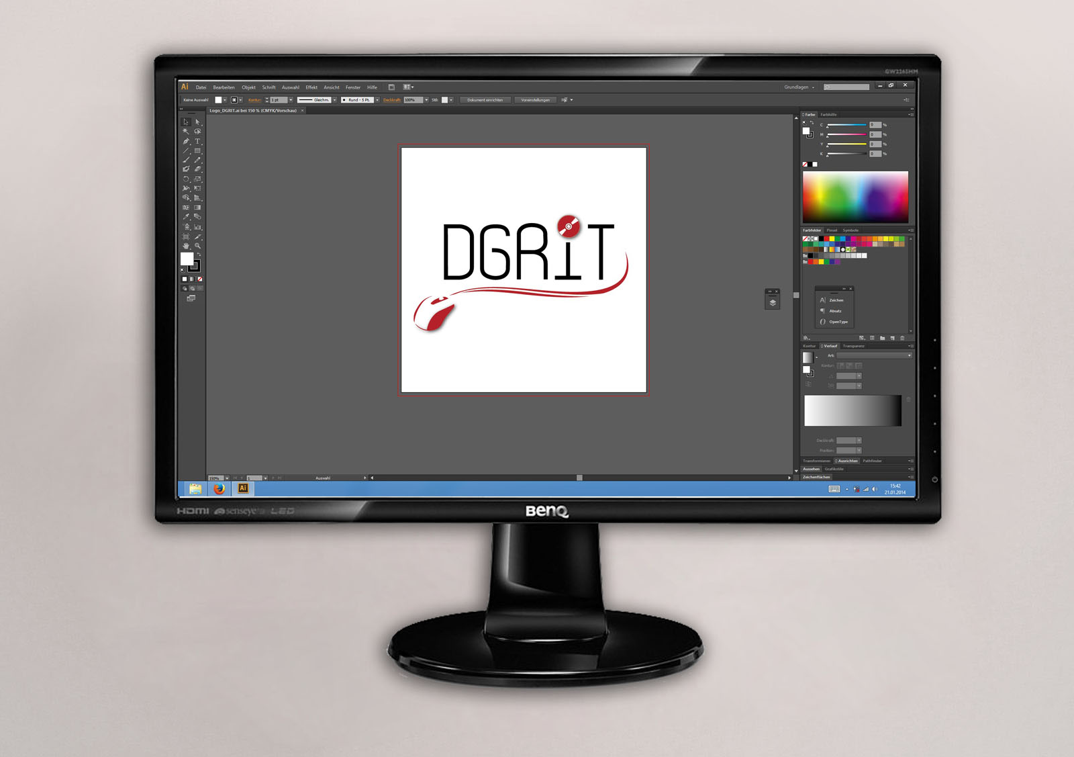Screen dimensions: 1074x757
Task: Select the Gradient tool in toolbox
Action: click(197, 207)
